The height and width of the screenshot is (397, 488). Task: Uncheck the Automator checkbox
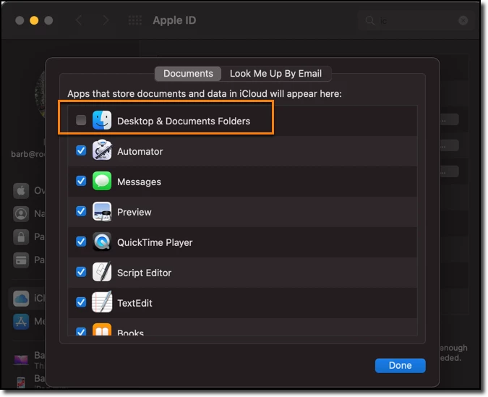pos(81,150)
